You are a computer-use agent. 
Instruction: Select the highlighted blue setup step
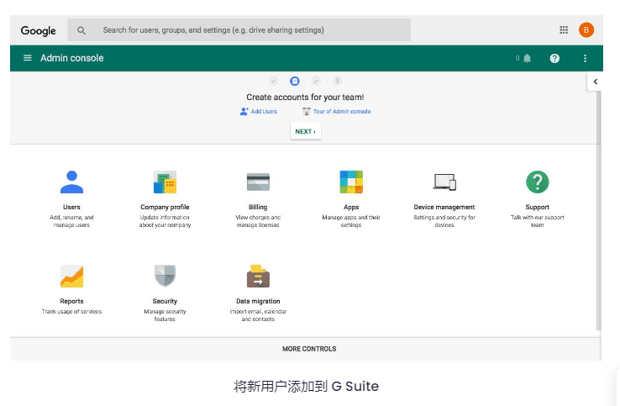(295, 82)
